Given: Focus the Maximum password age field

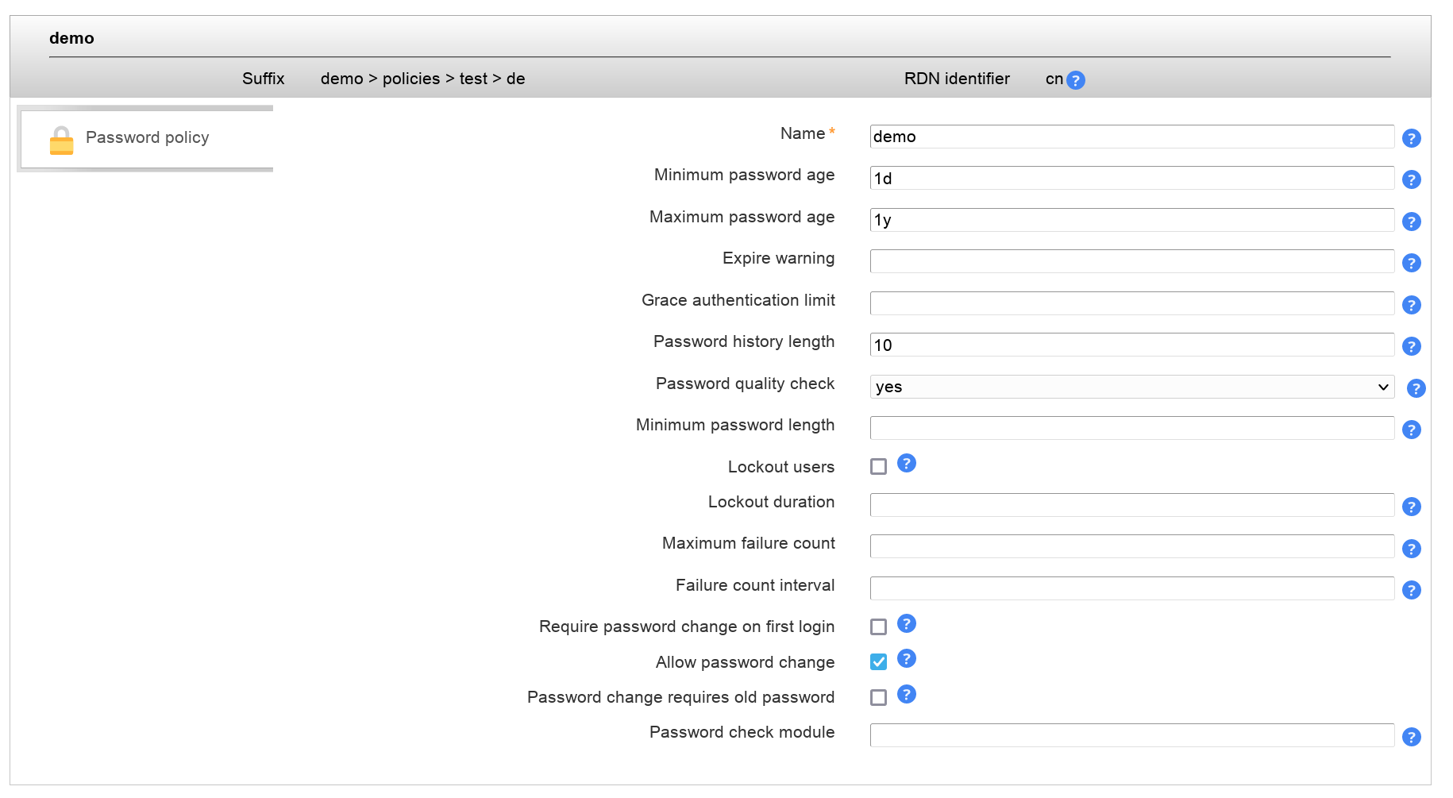Looking at the screenshot, I should [x=1131, y=220].
